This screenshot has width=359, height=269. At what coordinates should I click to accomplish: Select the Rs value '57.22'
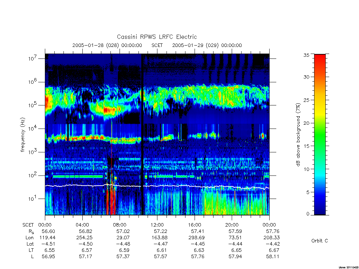161,231
